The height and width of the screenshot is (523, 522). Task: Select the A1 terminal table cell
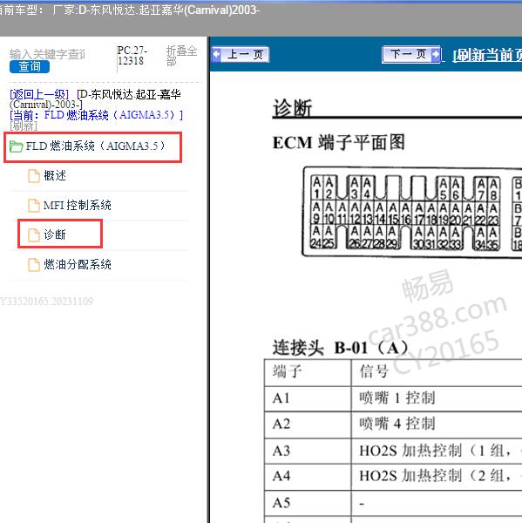(308, 398)
